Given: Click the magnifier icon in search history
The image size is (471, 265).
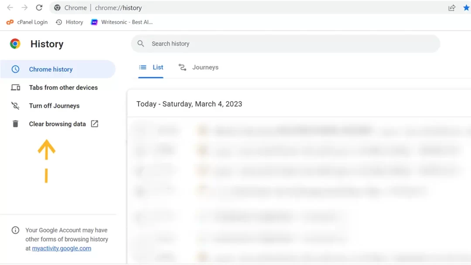Looking at the screenshot, I should (x=141, y=44).
